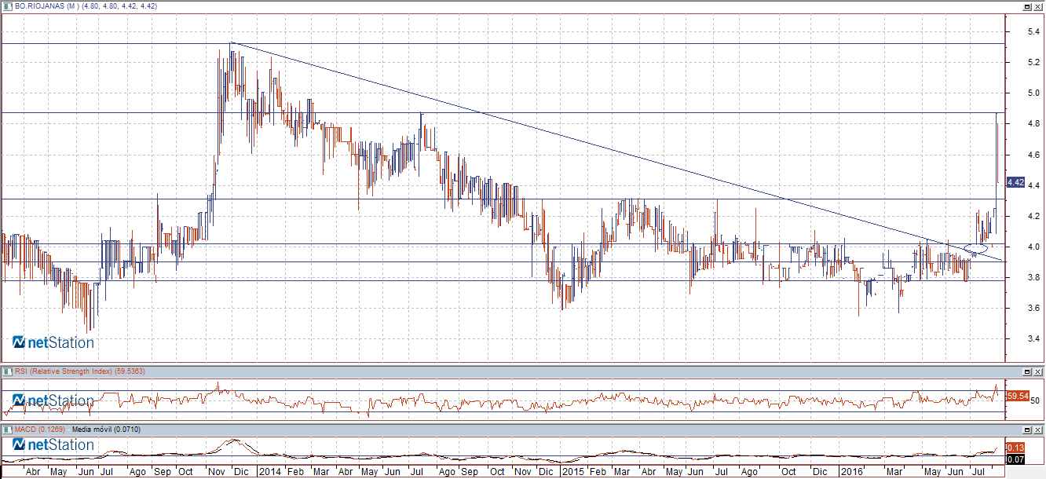Close the MACD indicator panel
The height and width of the screenshot is (479, 1046).
[1037, 430]
